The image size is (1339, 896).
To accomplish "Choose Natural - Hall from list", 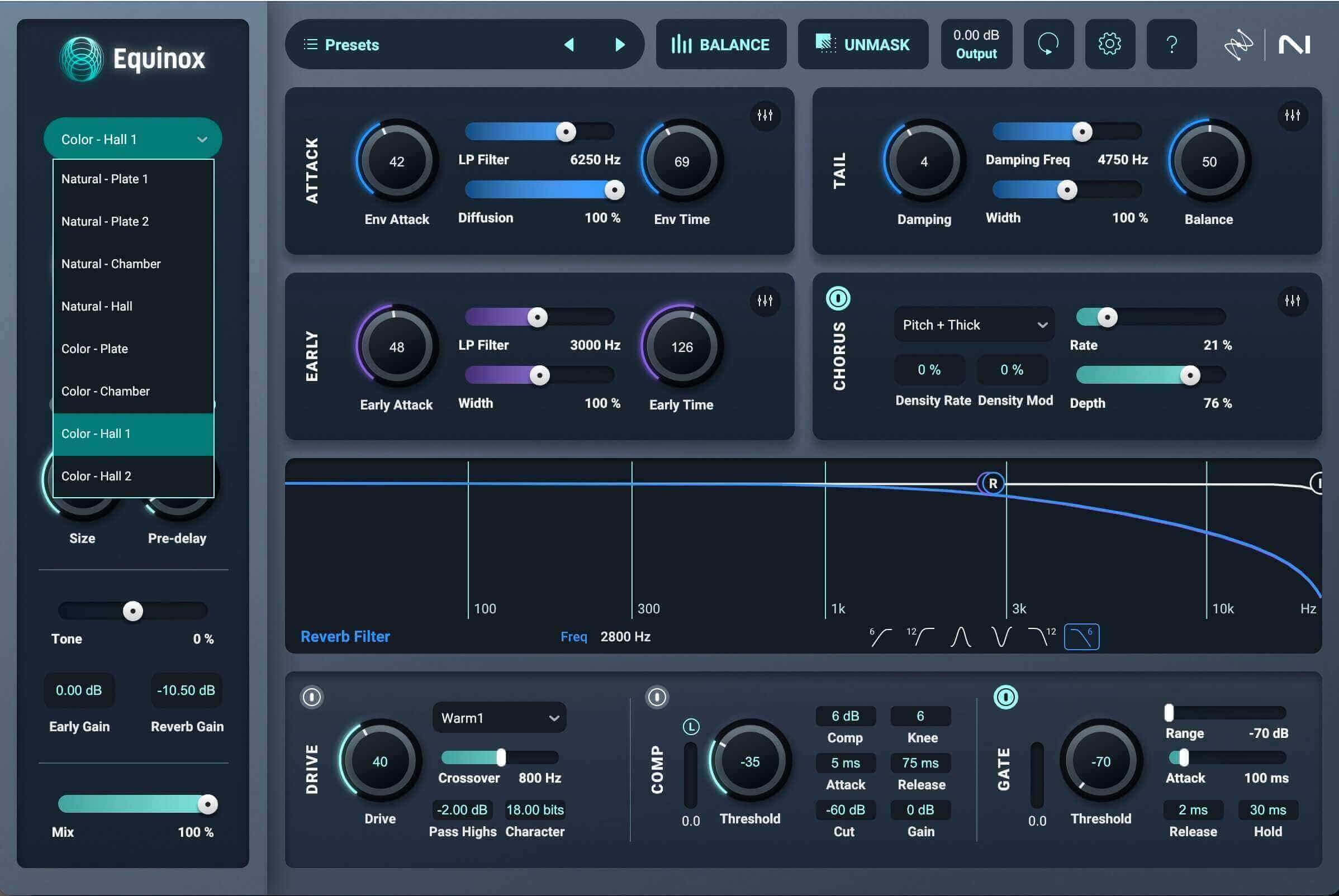I will point(133,306).
